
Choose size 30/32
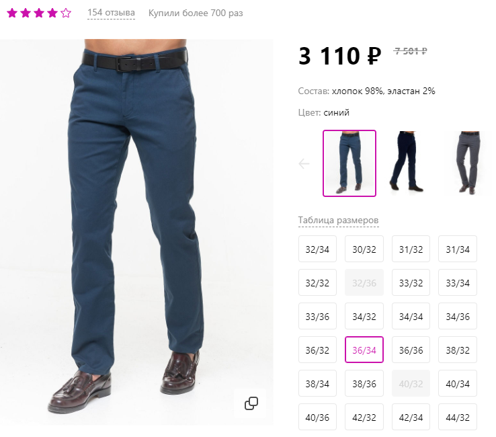(x=364, y=249)
